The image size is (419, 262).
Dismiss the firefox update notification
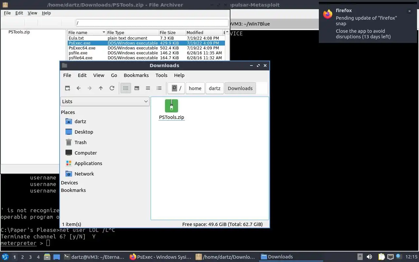pos(409,11)
